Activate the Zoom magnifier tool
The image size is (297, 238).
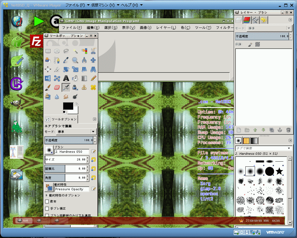coord(75,60)
